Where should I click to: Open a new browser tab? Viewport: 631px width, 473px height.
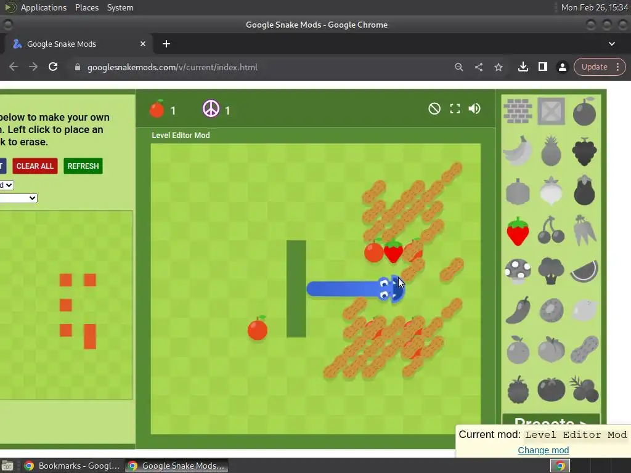[166, 44]
